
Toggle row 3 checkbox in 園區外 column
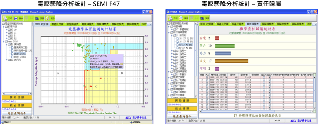coord(270,82)
